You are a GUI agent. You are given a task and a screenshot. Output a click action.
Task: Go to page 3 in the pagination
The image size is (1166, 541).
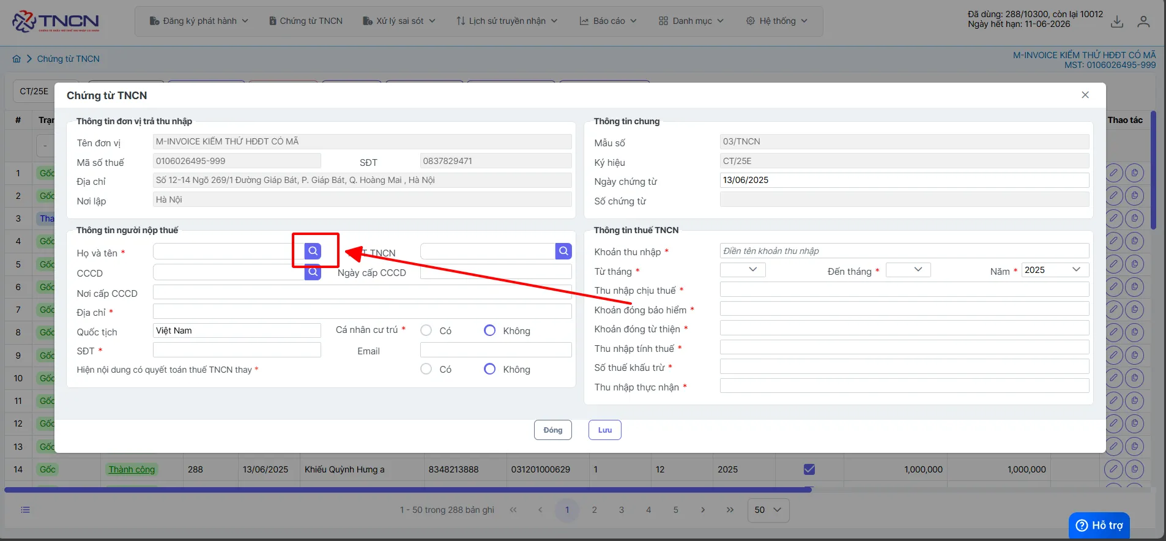click(x=622, y=510)
